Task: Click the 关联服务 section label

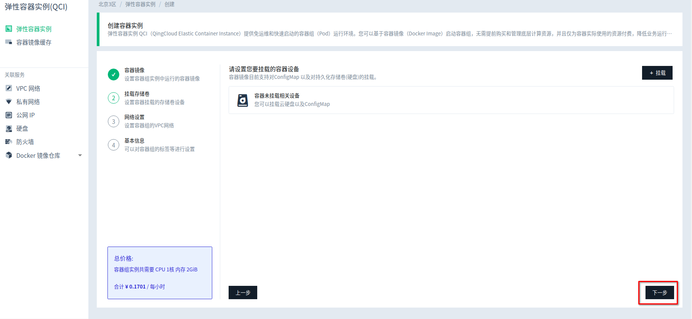Action: point(14,75)
